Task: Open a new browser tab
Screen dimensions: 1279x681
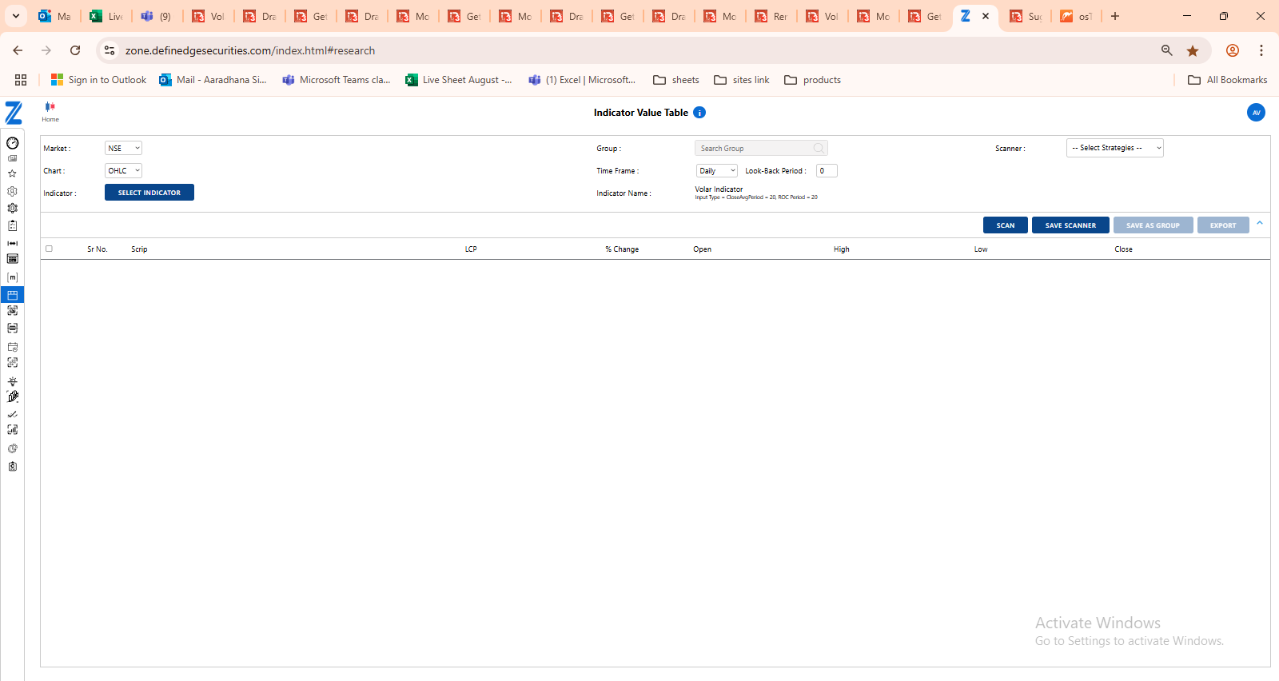Action: (x=1115, y=16)
